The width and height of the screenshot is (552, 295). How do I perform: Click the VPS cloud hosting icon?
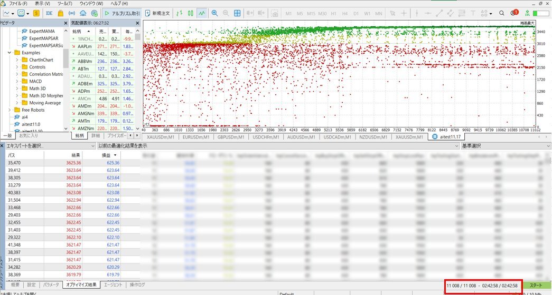pyautogui.click(x=83, y=13)
